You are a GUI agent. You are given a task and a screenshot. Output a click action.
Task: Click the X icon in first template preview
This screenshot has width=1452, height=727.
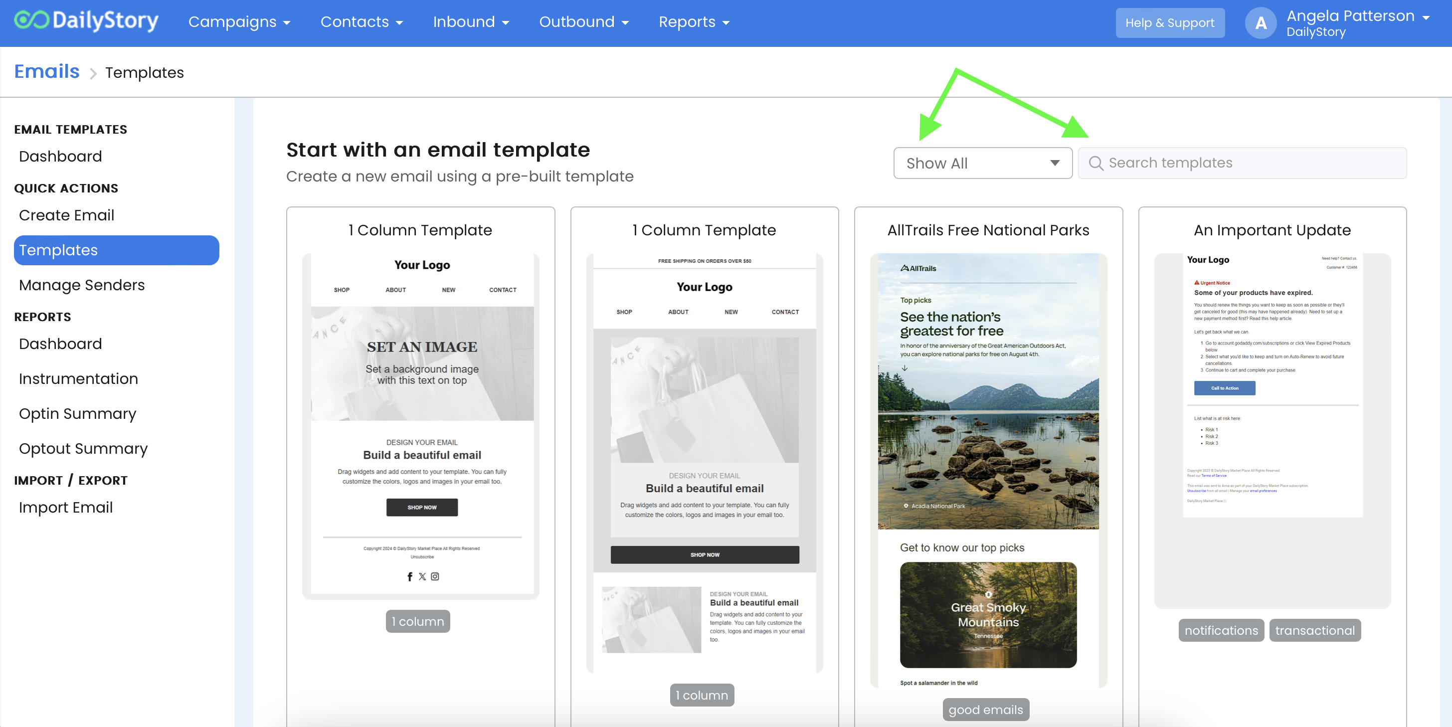(422, 576)
